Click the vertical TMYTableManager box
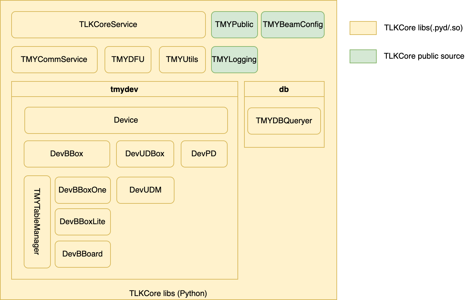Viewport: 471px width, 300px height. 37,222
